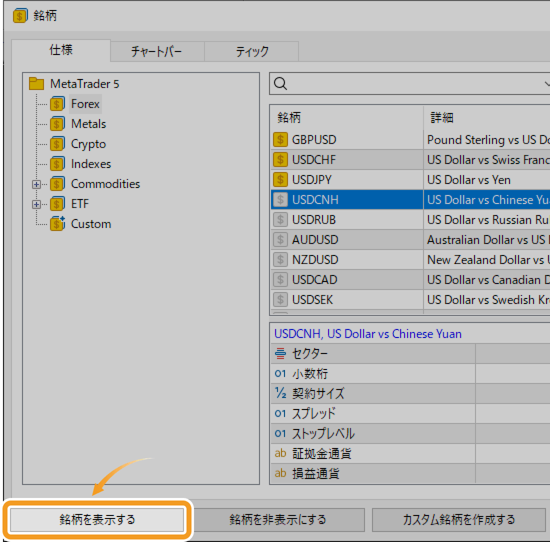The height and width of the screenshot is (542, 550).
Task: Click the grey AUDUSD symbol icon
Action: (280, 239)
